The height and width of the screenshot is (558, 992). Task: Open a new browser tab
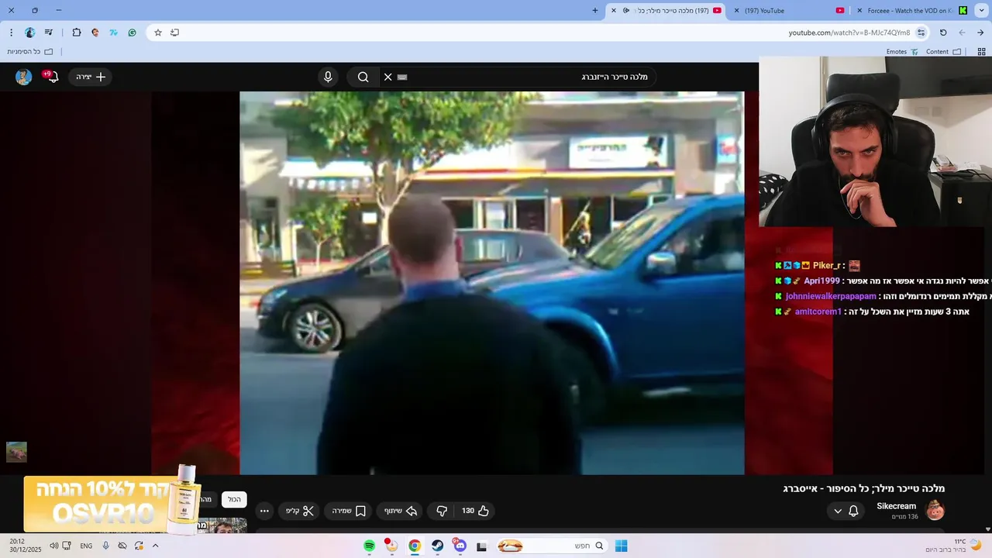click(595, 11)
